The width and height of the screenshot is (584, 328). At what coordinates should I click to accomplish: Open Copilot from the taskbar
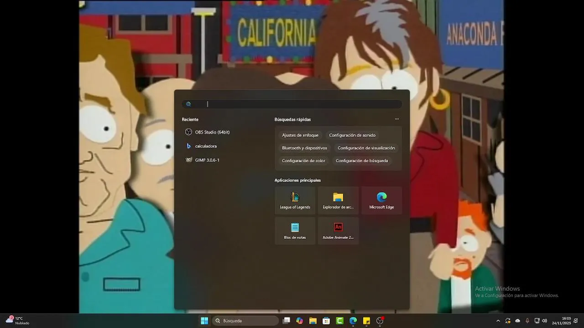coord(299,321)
